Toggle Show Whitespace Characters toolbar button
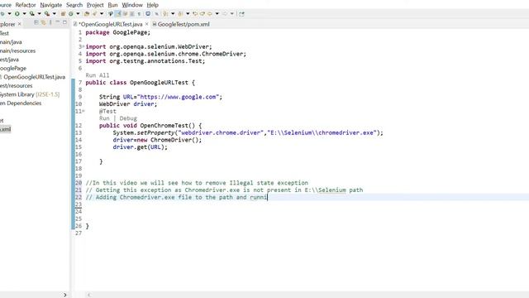The width and height of the screenshot is (529, 298). (x=139, y=14)
